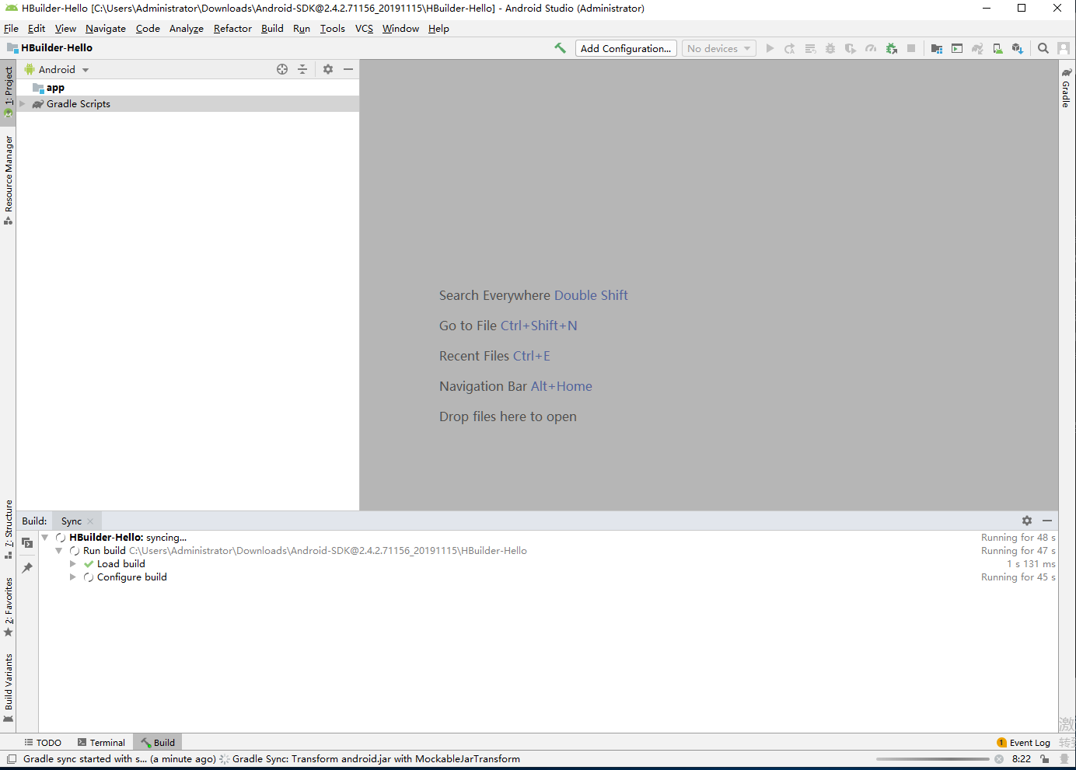Open Run Anything toolbar icon
The height and width of the screenshot is (770, 1076).
tap(957, 48)
